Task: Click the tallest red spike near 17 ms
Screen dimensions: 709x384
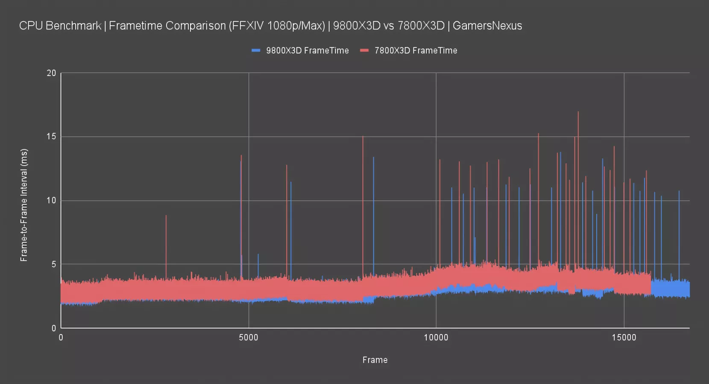Action: 578,128
